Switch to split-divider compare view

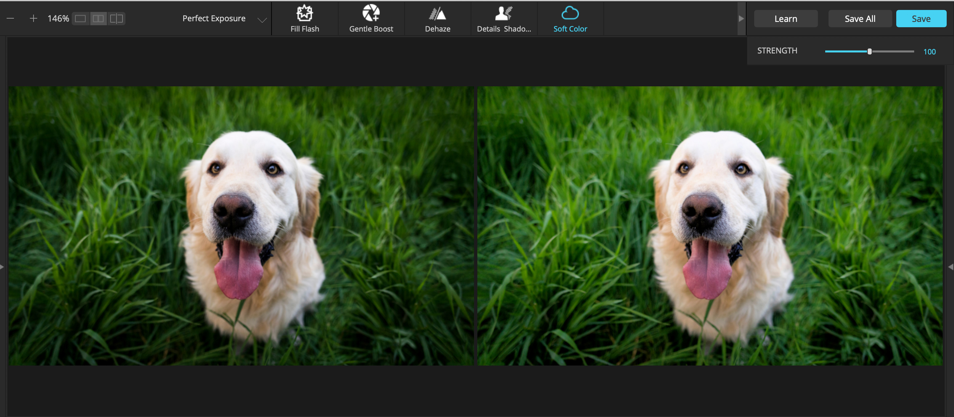click(x=116, y=19)
